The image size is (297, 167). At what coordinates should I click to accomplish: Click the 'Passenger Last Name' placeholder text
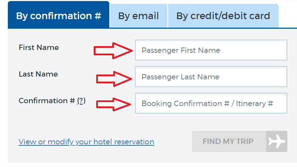(181, 77)
